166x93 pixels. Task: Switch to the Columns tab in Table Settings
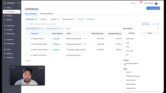click(x=132, y=33)
